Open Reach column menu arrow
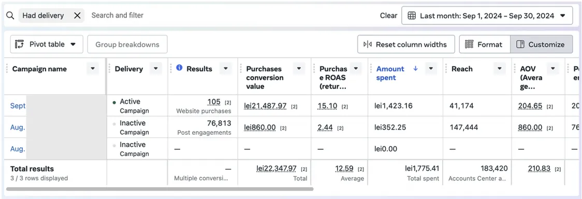Screen dimensions: 582x199 click(x=500, y=69)
